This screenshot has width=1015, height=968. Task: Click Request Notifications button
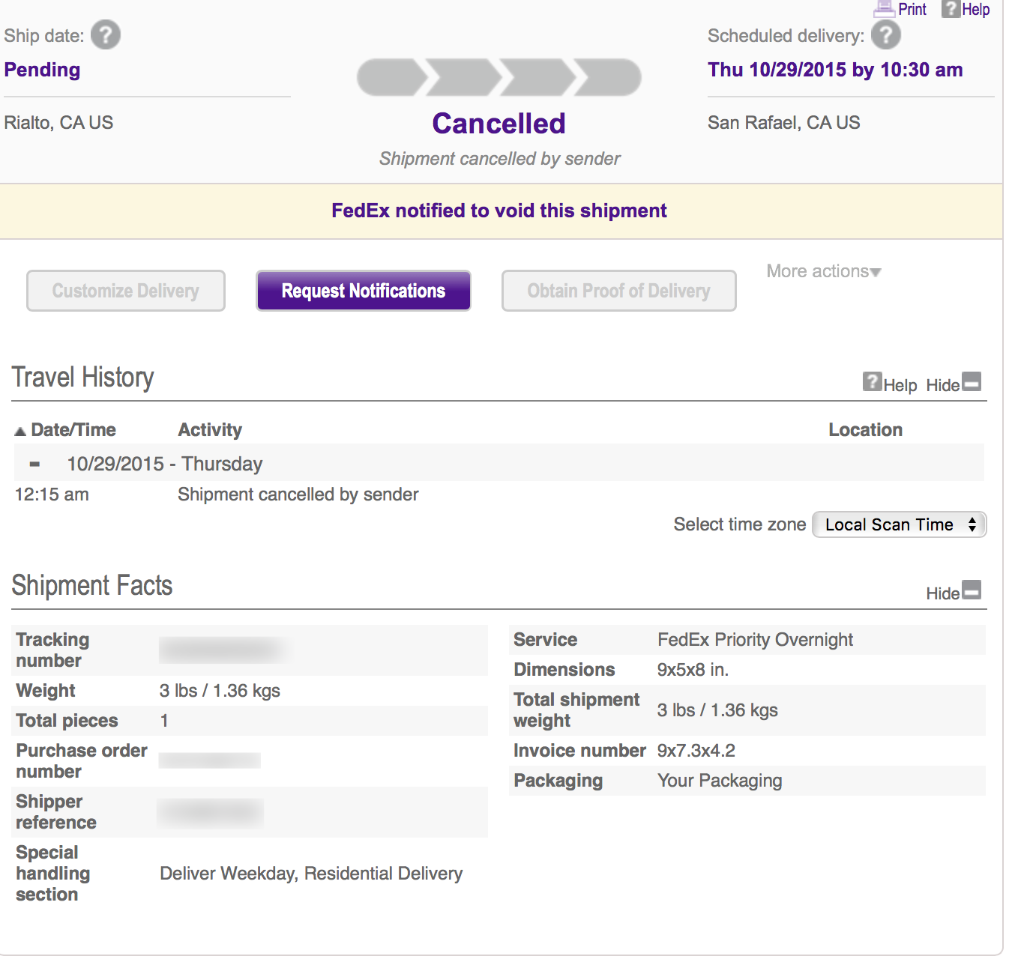[364, 291]
